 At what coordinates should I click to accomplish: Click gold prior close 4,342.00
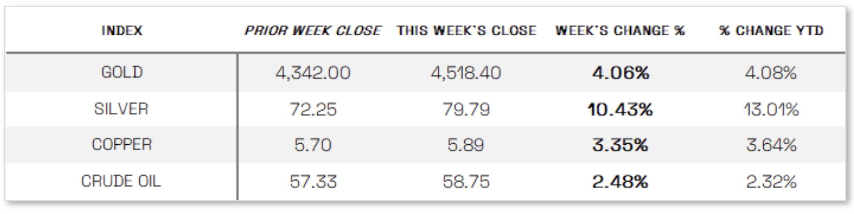coord(313,73)
